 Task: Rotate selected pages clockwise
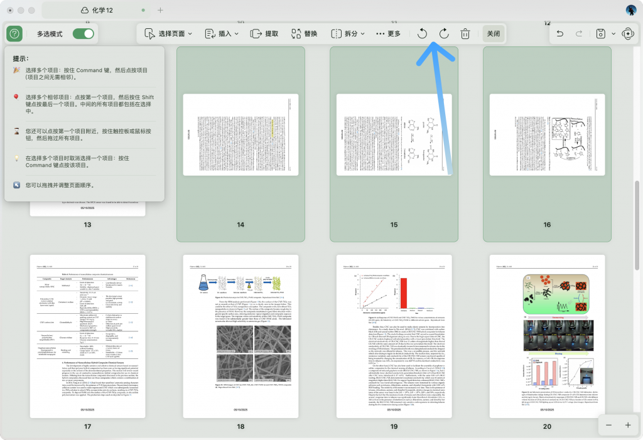pyautogui.click(x=444, y=34)
